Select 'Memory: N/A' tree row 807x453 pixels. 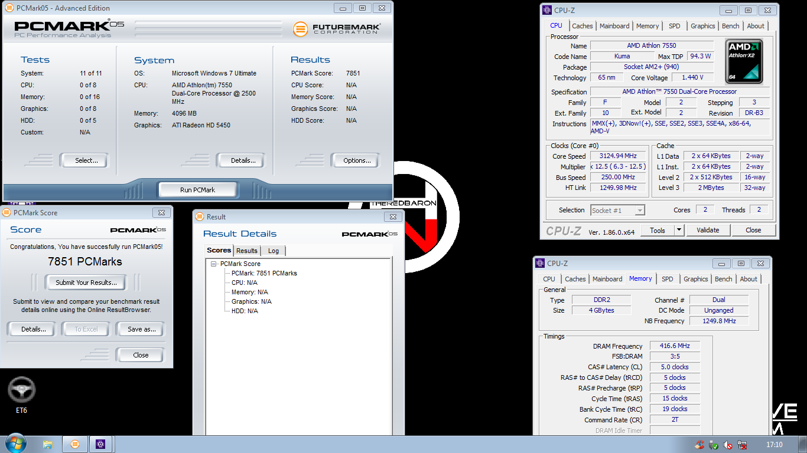point(249,292)
